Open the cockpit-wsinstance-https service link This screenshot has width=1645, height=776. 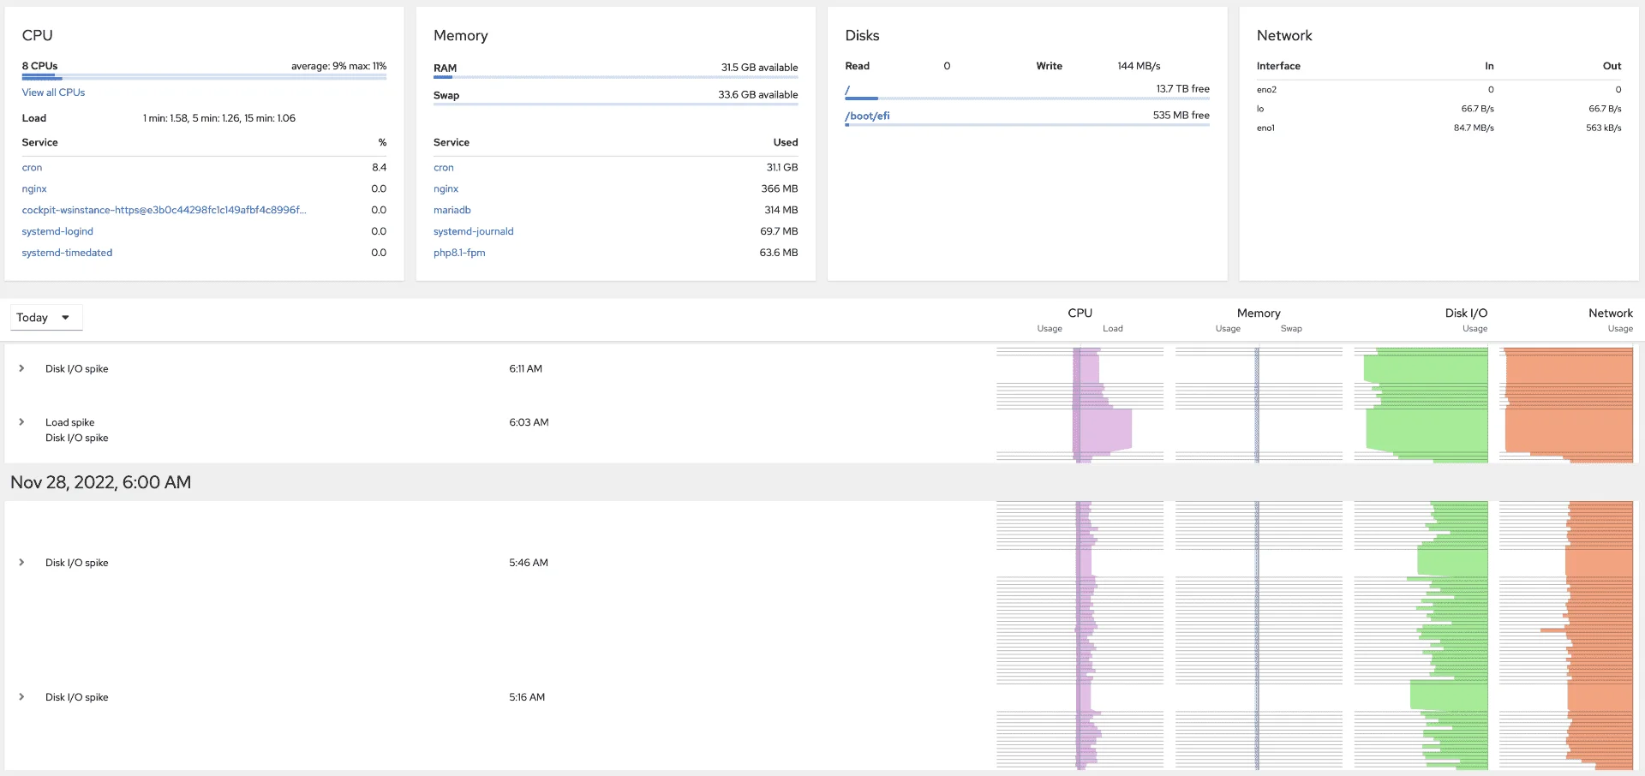(x=164, y=211)
